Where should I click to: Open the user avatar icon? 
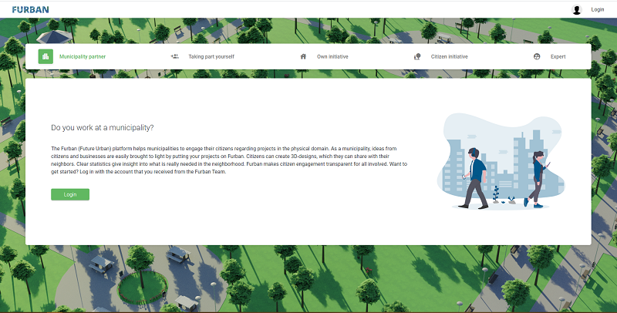[576, 10]
